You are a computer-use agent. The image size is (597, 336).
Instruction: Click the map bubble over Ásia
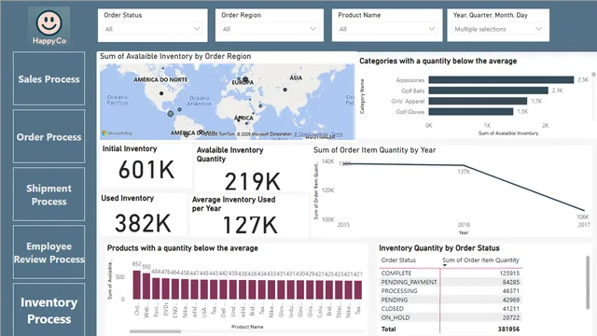click(x=285, y=90)
